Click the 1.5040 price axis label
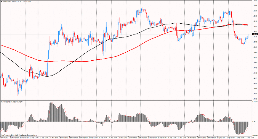 (255, 52)
